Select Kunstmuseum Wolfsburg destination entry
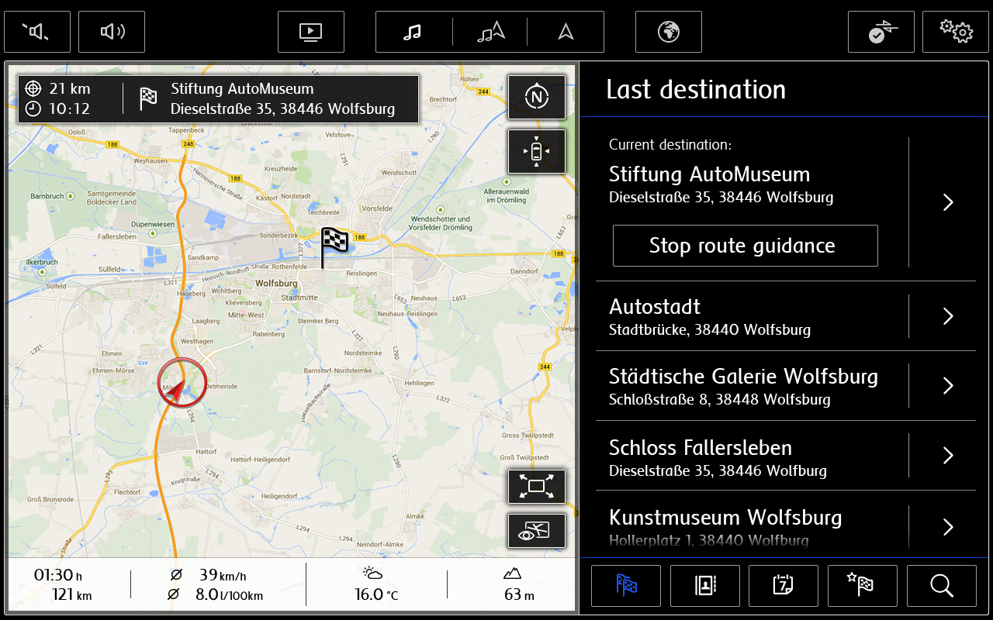 point(751,524)
